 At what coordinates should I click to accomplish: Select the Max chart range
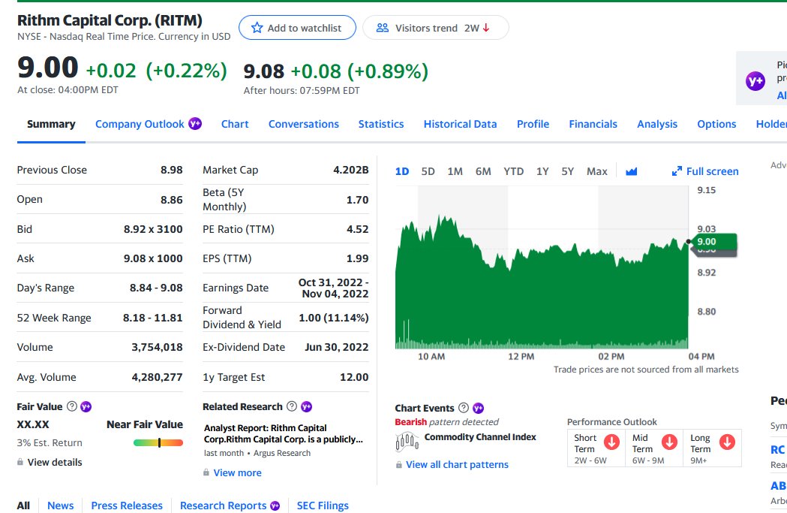(596, 171)
